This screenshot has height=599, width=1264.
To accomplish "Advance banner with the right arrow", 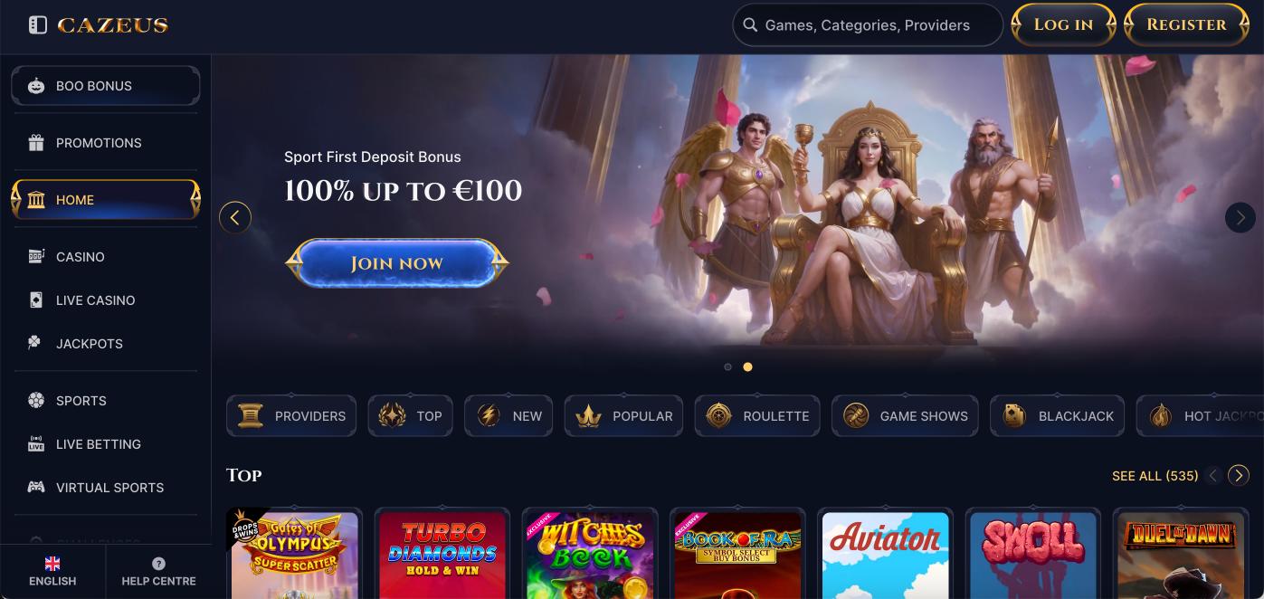I will pos(1240,217).
